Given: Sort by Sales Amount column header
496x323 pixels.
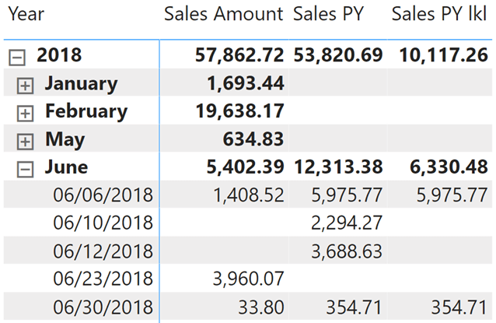Looking at the screenshot, I should (224, 14).
